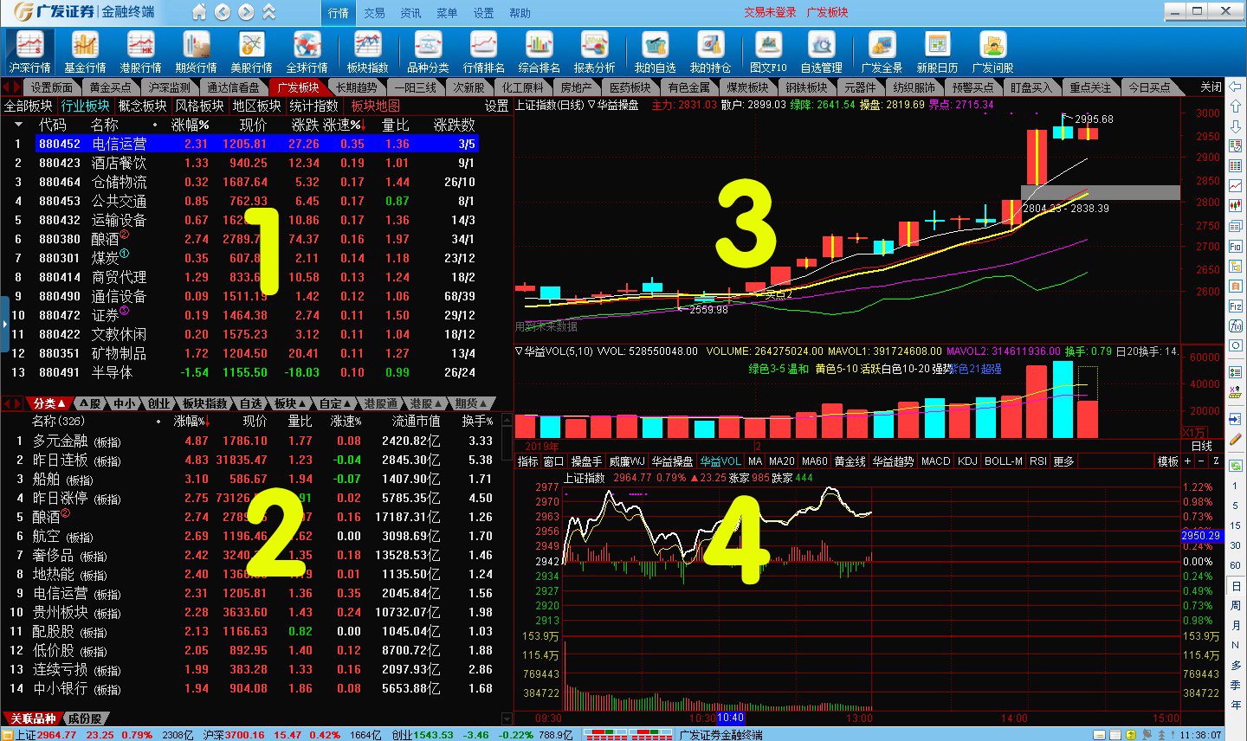Switch to the 黄金买点 layout tab
This screenshot has width=1247, height=741.
coord(110,87)
